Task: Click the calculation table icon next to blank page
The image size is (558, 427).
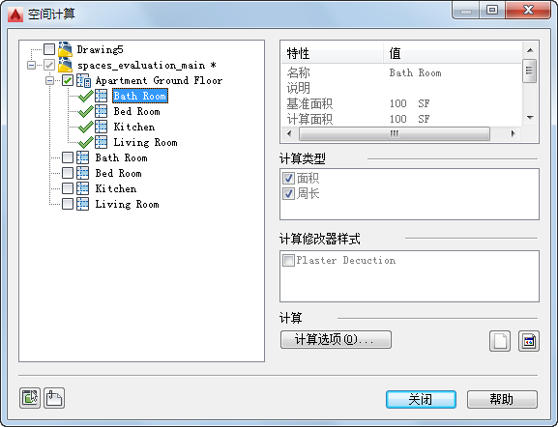Action: coord(529,341)
